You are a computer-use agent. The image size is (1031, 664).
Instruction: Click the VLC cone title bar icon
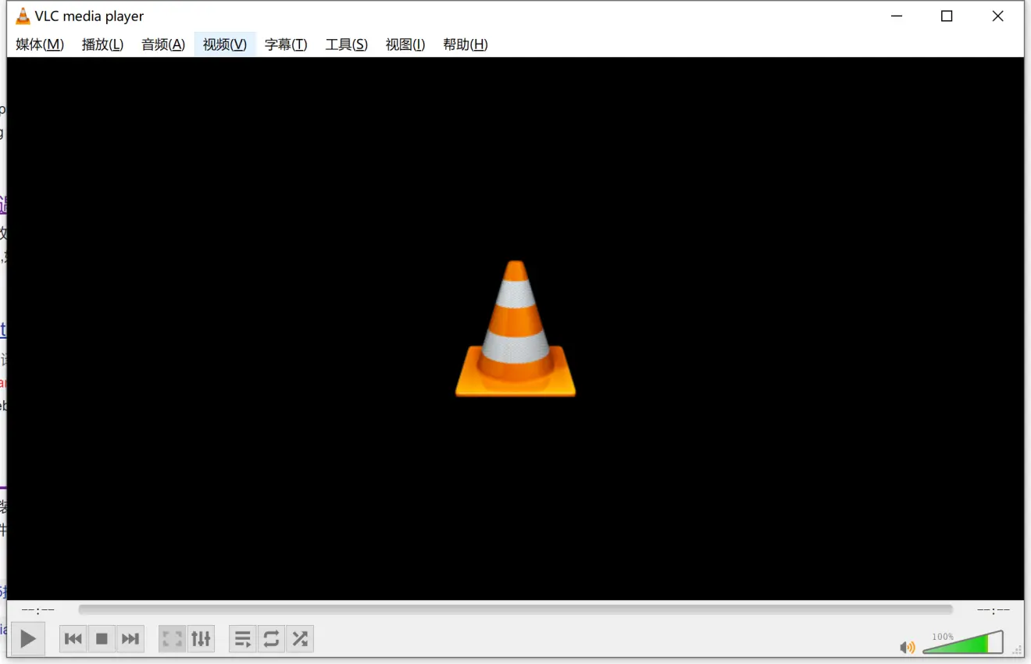[23, 16]
